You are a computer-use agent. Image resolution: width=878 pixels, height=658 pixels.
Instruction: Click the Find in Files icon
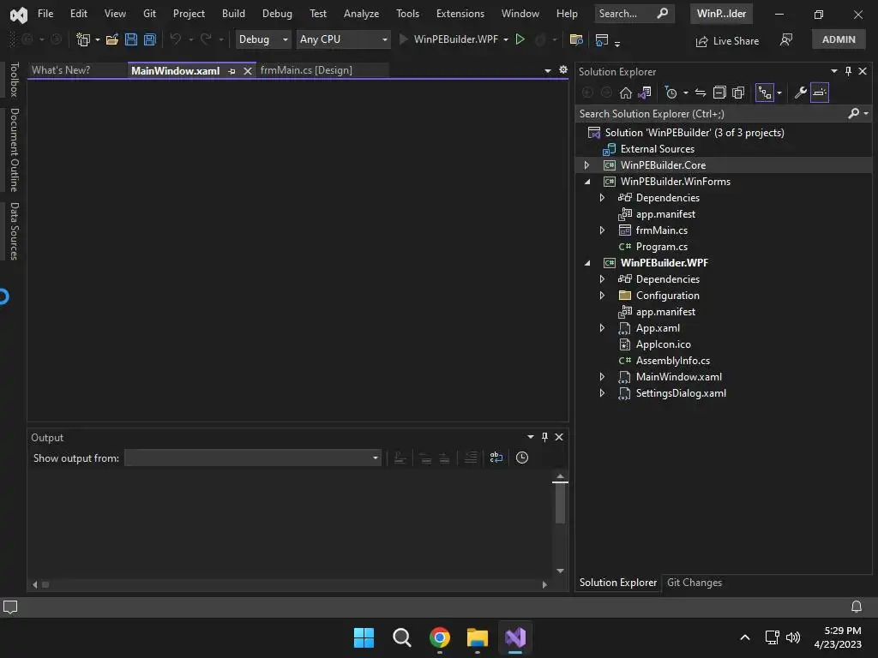[575, 39]
